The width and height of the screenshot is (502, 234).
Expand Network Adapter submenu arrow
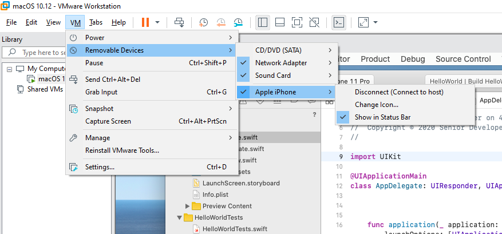tap(330, 63)
